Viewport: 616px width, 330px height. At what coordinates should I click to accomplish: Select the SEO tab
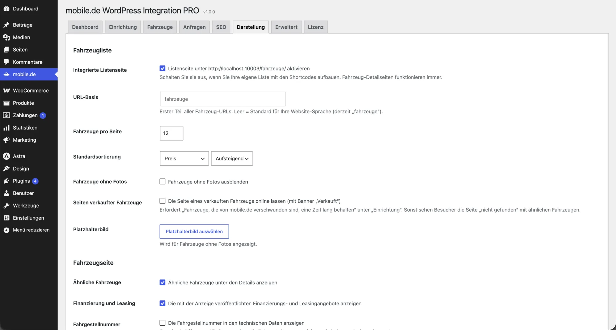(x=221, y=27)
